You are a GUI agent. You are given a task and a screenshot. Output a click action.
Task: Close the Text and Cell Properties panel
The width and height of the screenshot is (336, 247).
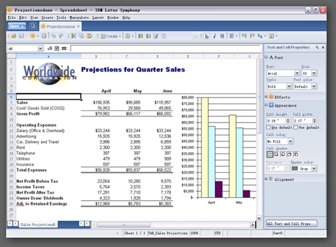[323, 47]
